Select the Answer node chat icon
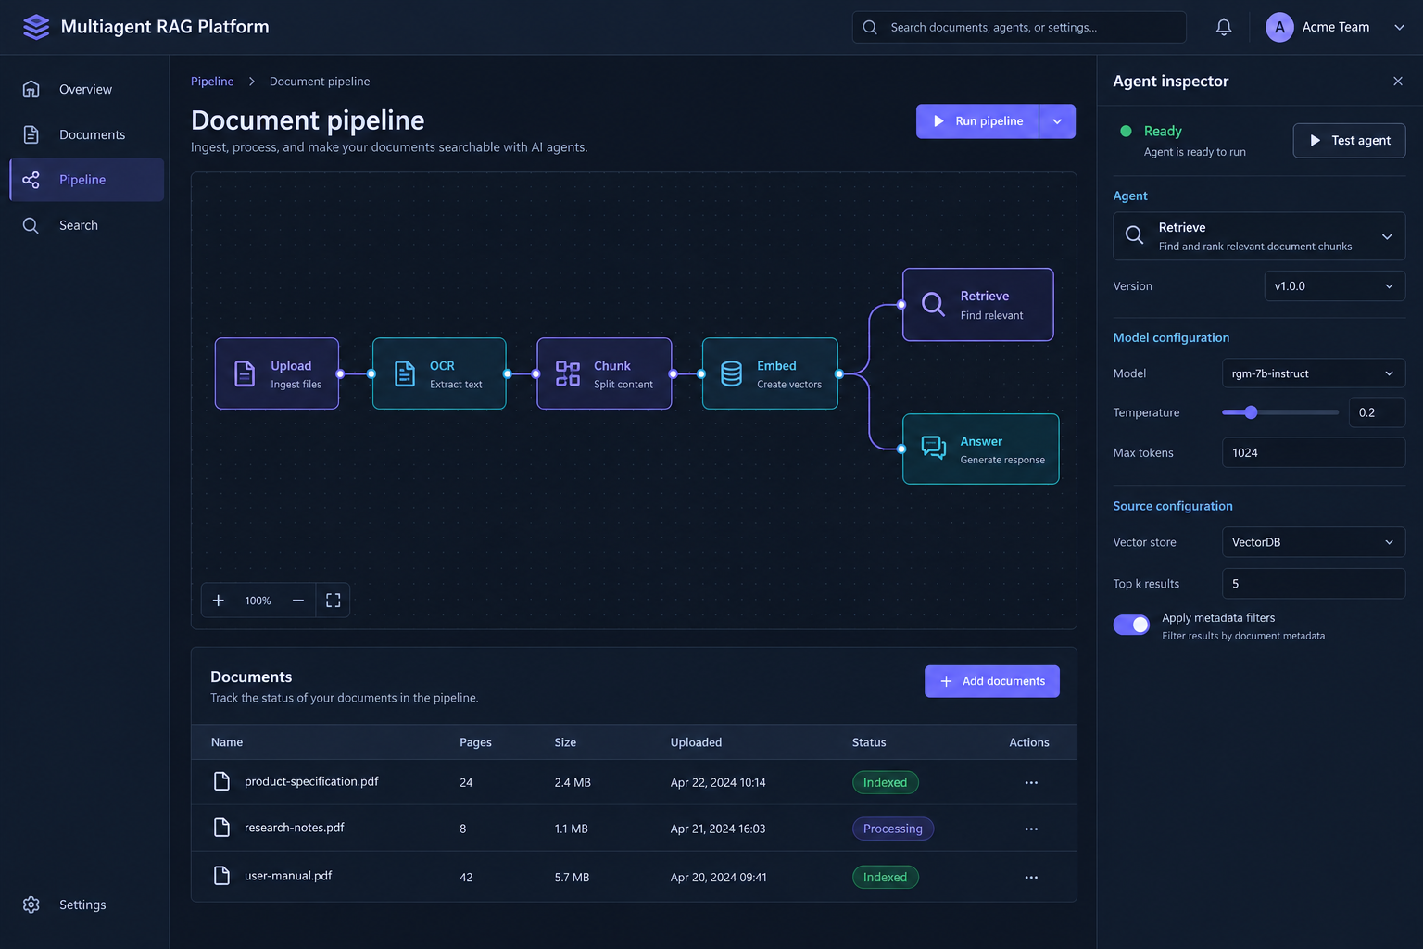The height and width of the screenshot is (949, 1423). (934, 449)
